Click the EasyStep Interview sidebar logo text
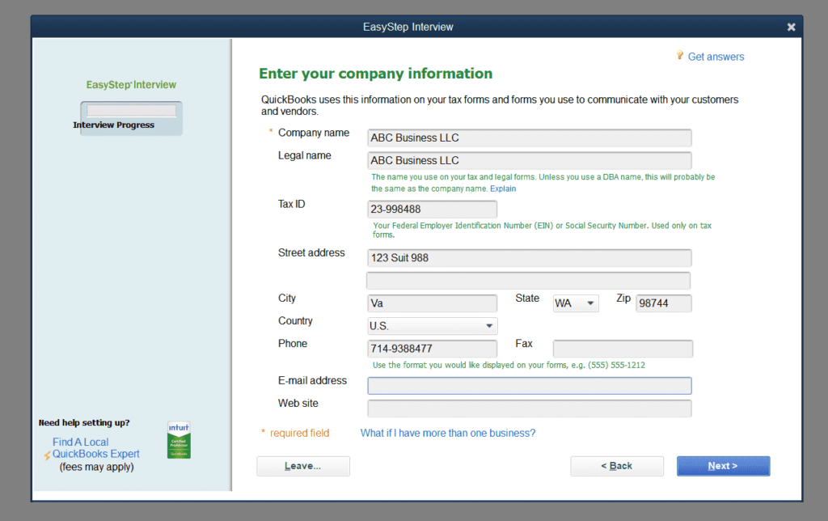The width and height of the screenshot is (828, 521). (131, 85)
